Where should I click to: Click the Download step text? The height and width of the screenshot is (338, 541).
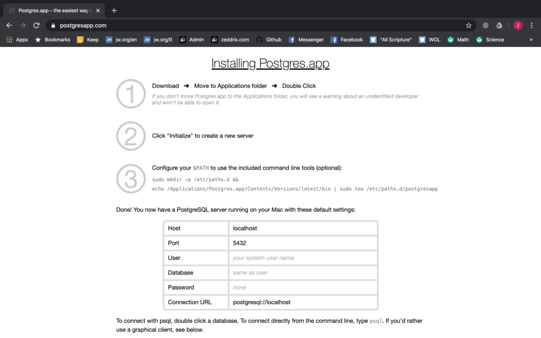(x=165, y=86)
